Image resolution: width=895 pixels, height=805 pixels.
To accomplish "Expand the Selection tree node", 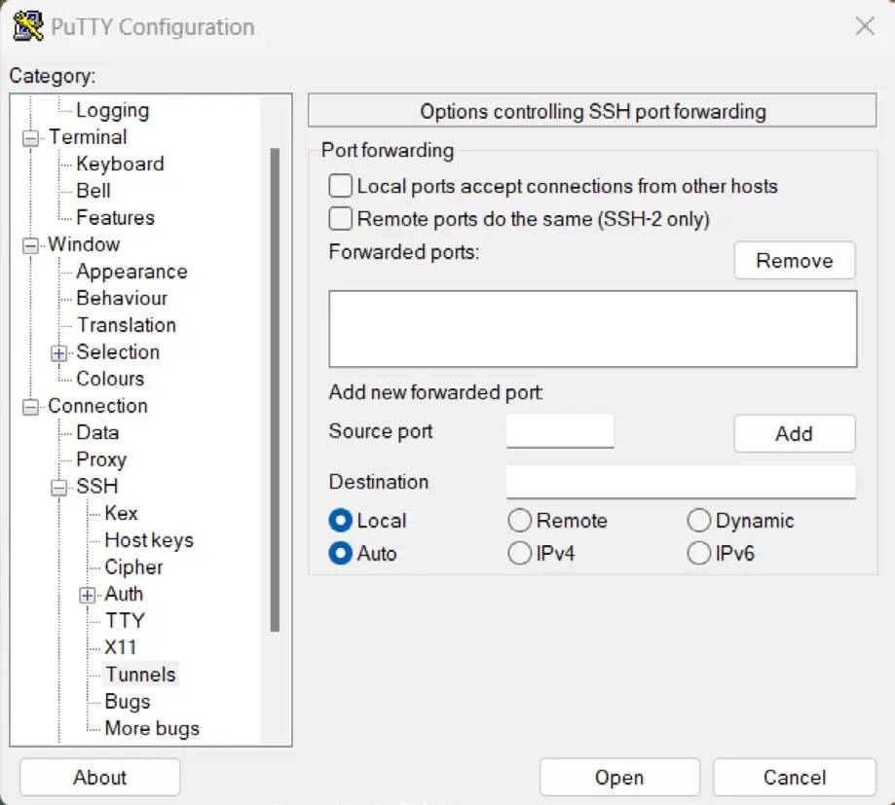I will pos(58,353).
